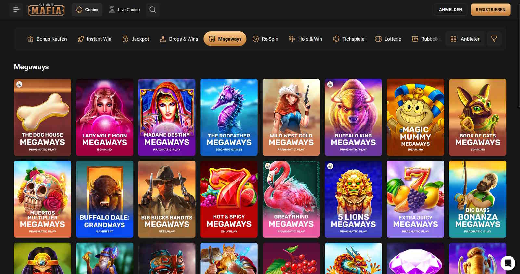Click the Anmelden login button
The height and width of the screenshot is (274, 520).
tap(450, 10)
